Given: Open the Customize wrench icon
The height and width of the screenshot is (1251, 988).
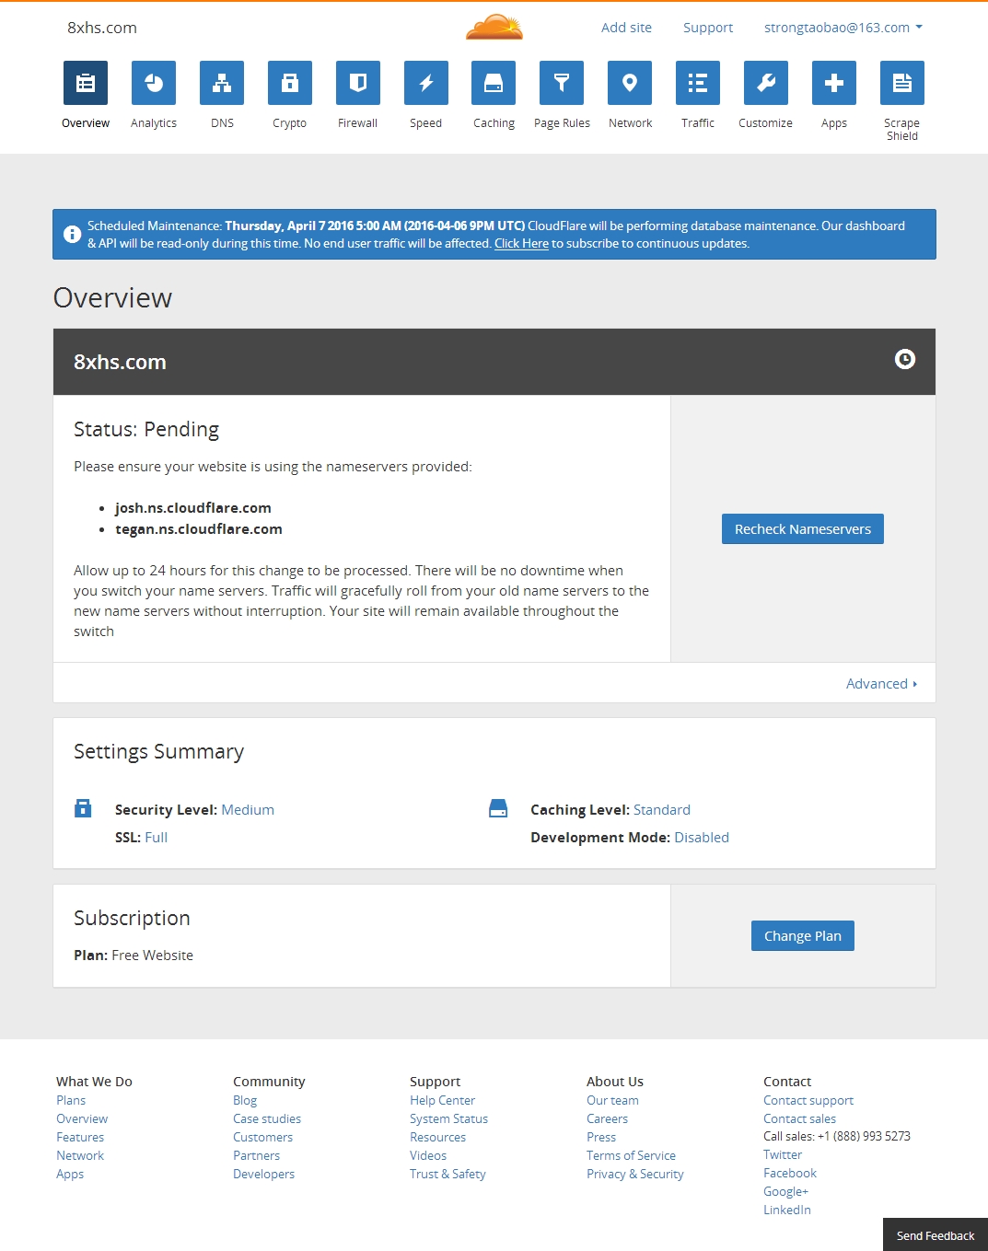Looking at the screenshot, I should tap(766, 83).
